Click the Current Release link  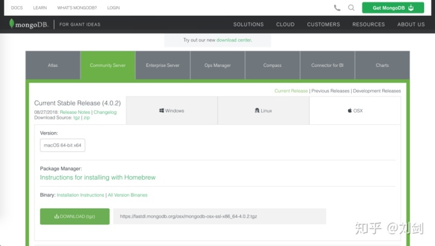coord(291,91)
